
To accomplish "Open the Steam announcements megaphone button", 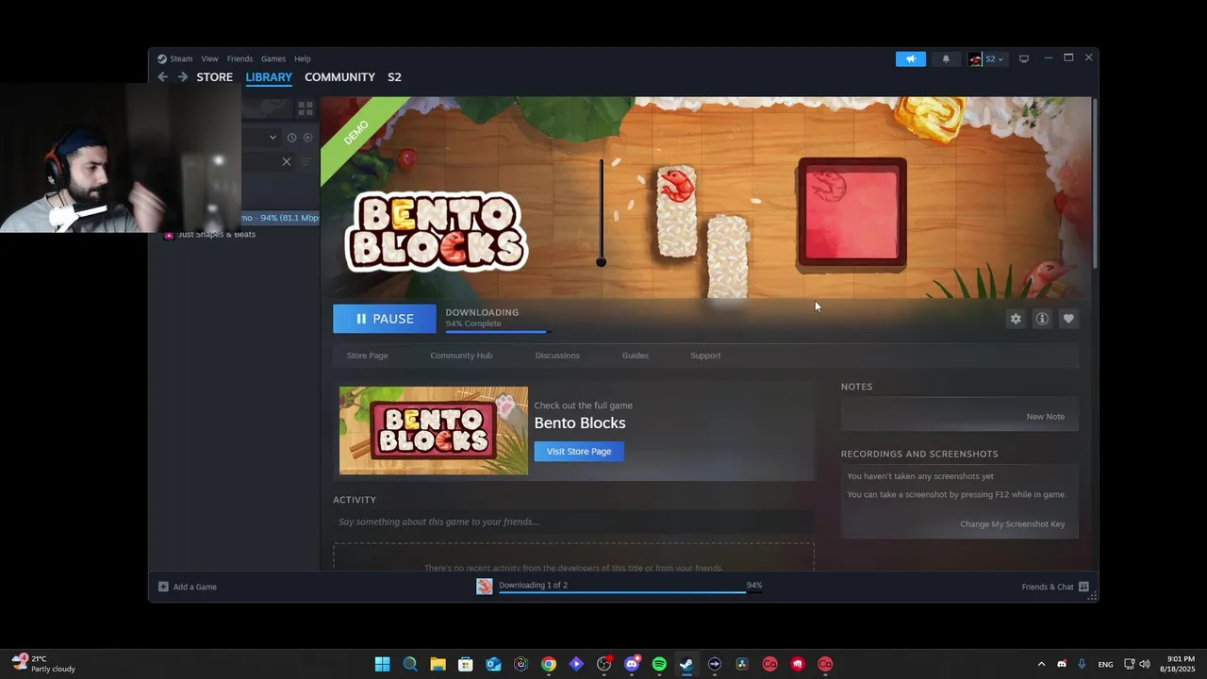I will [911, 58].
